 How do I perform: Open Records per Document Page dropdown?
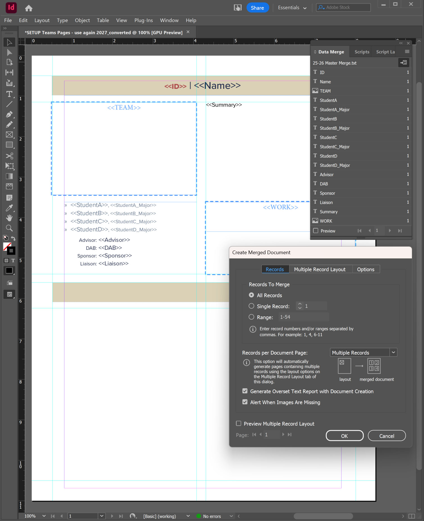pyautogui.click(x=393, y=353)
